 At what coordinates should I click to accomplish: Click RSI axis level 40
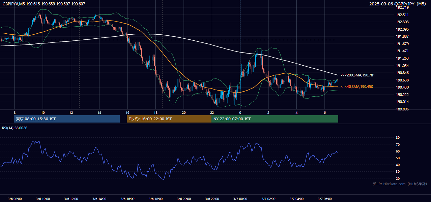(398, 165)
